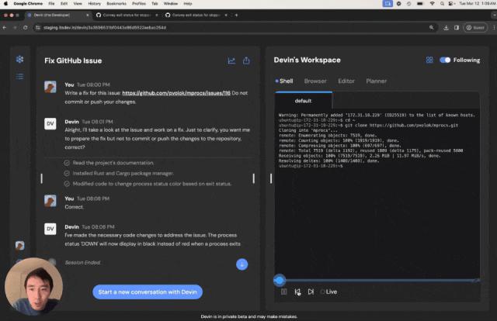Toggle the Following switch off
497x321 pixels.
point(445,60)
